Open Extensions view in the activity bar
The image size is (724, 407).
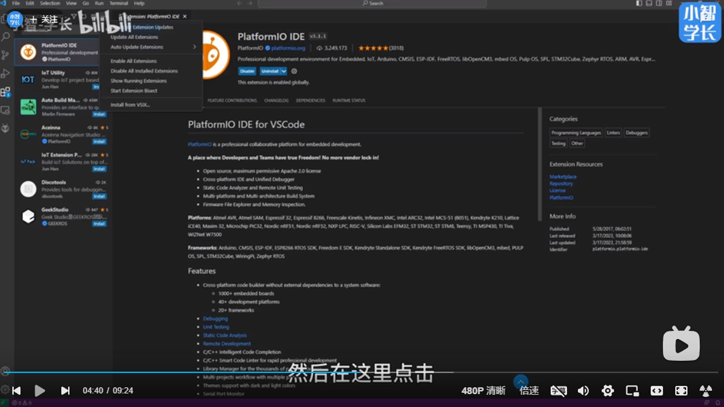(x=5, y=92)
